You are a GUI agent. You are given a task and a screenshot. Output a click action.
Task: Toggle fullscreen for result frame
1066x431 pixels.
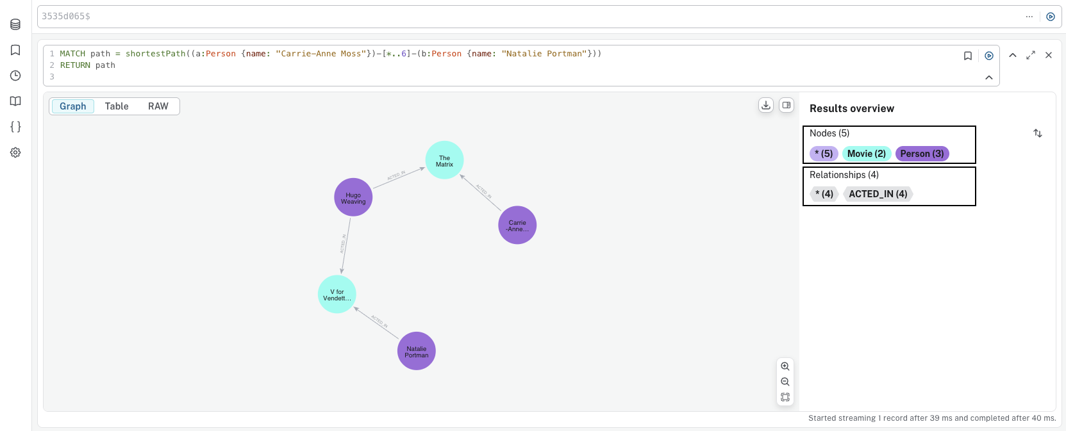pyautogui.click(x=1031, y=56)
